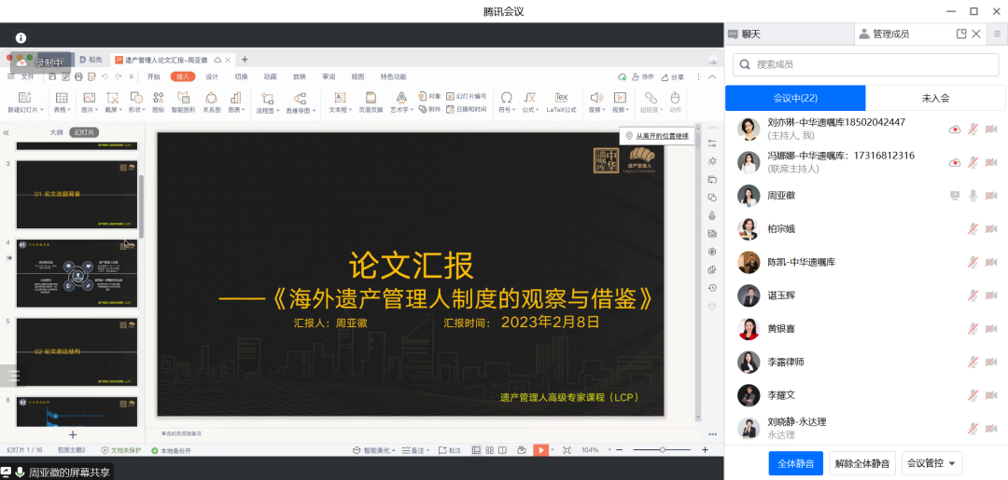Screen dimensions: 1008x480
Task: Toggle microphone for 柏宗娥
Action: pos(973,228)
